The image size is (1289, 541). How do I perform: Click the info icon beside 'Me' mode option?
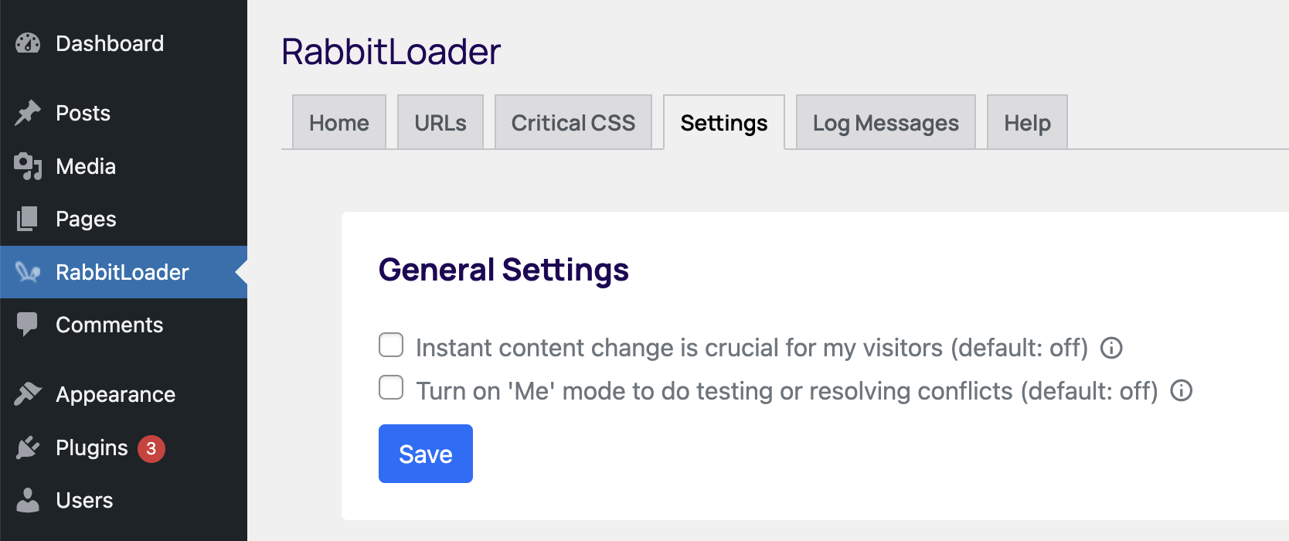1182,391
